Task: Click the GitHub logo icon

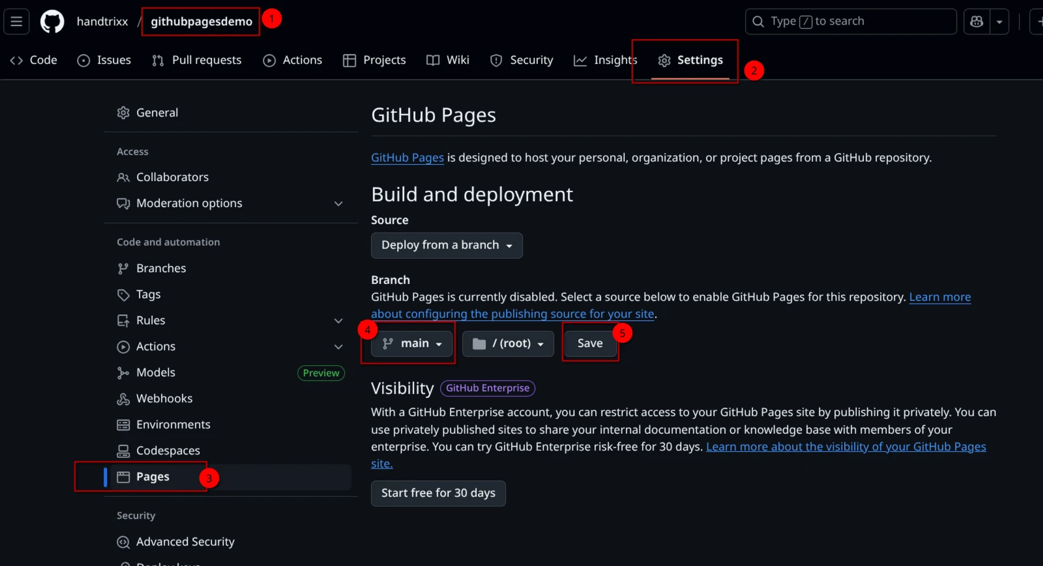Action: point(52,21)
